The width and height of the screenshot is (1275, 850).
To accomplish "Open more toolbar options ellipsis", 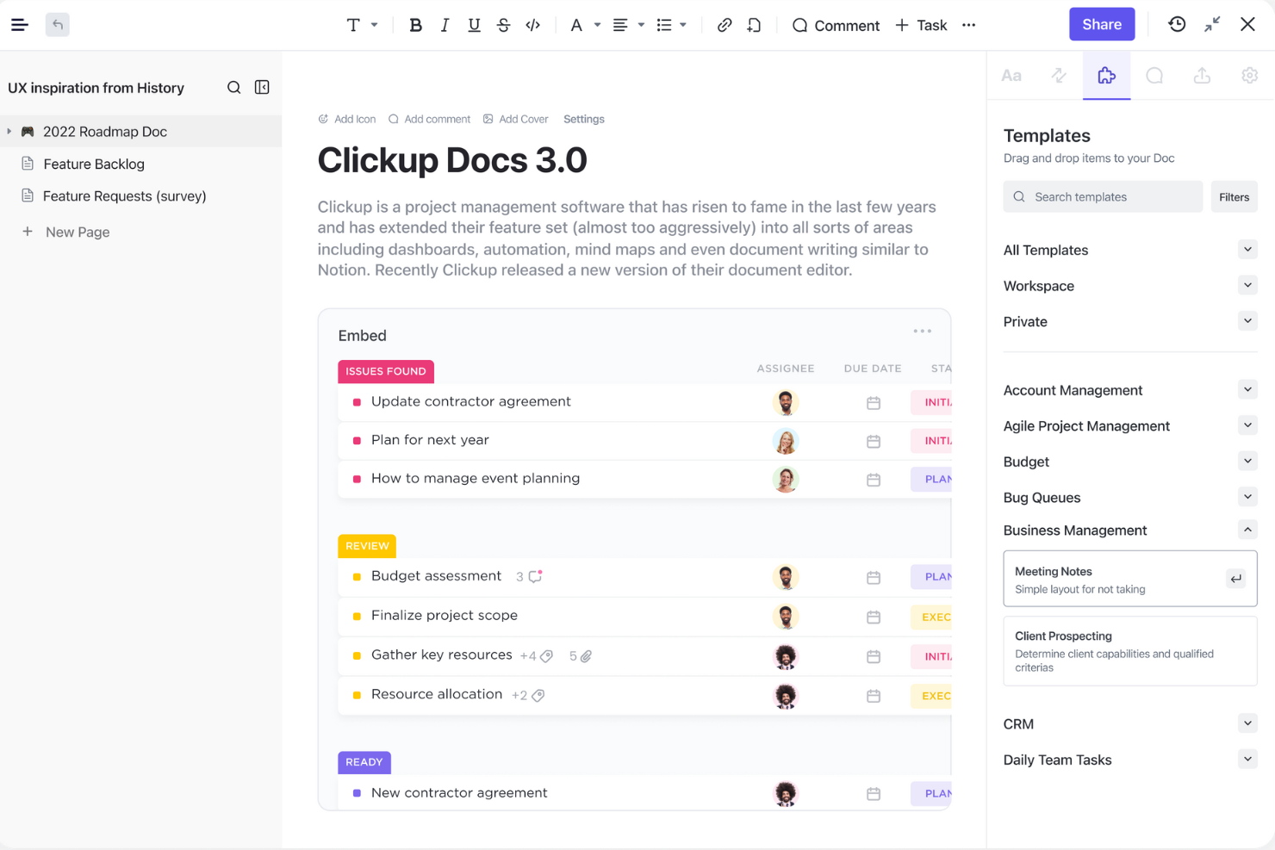I will [969, 25].
